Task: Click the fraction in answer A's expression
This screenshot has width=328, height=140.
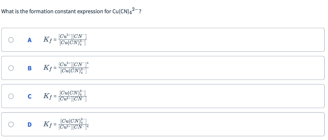Action: tap(73, 40)
